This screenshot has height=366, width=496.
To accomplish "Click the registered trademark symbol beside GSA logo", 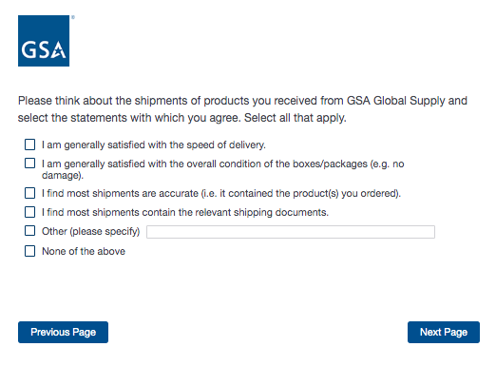I will [73, 17].
